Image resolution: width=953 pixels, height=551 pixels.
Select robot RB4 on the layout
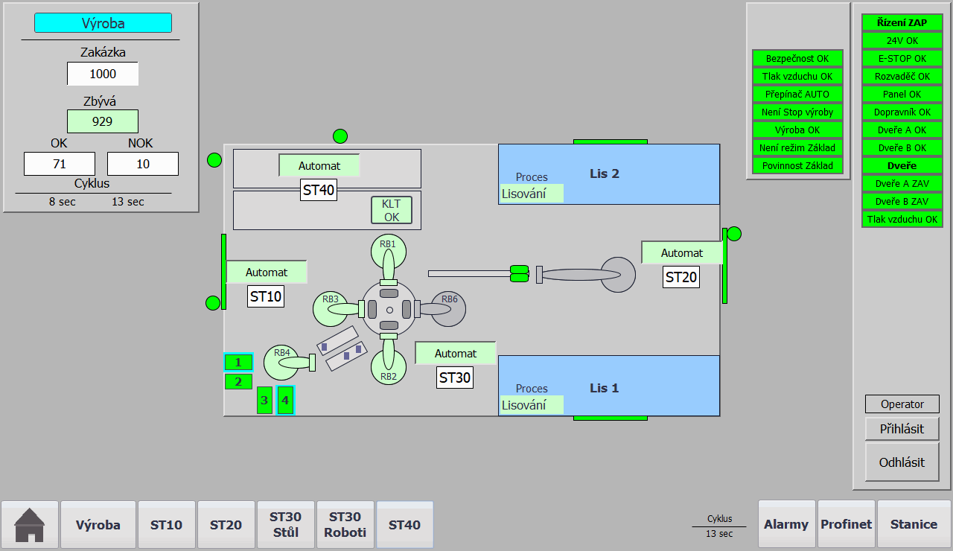coord(282,363)
